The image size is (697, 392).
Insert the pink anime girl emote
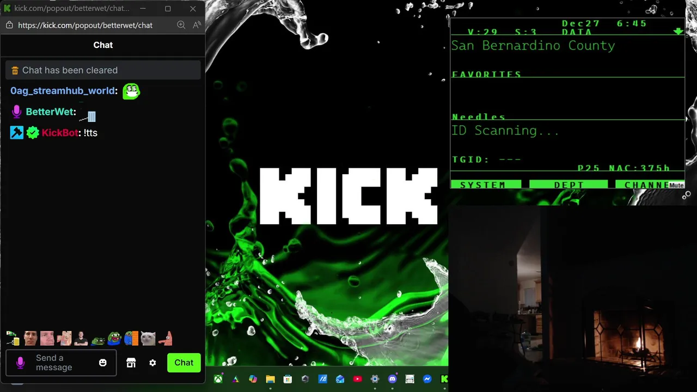64,339
